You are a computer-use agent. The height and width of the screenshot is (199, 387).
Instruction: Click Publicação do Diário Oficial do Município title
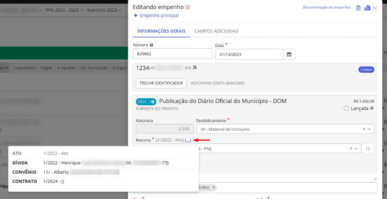pos(223,101)
